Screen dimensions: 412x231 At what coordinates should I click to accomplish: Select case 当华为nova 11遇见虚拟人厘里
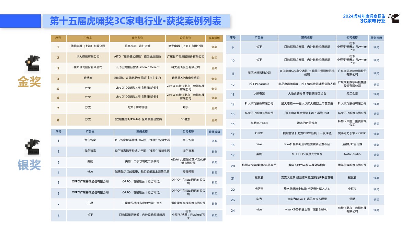coord(307,199)
